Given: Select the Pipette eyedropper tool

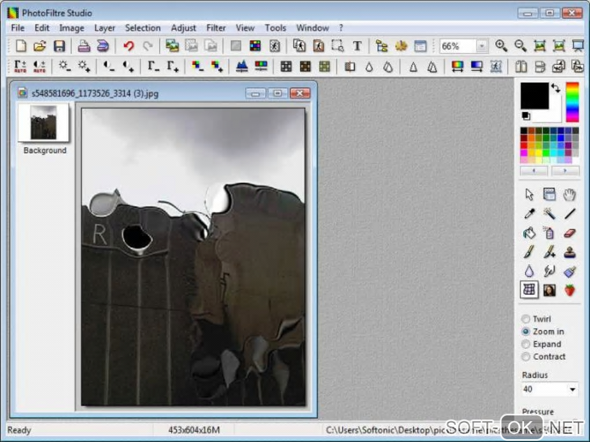Looking at the screenshot, I should point(529,213).
